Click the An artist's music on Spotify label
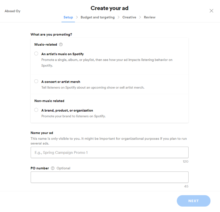This screenshot has width=220, height=212. (x=63, y=54)
